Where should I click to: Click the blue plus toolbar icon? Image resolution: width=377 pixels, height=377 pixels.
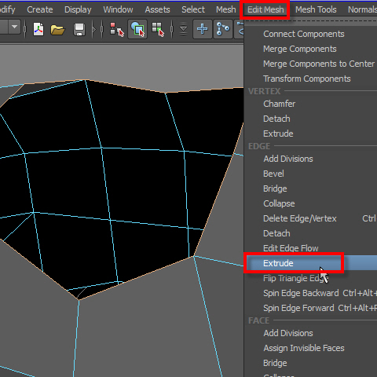(203, 29)
